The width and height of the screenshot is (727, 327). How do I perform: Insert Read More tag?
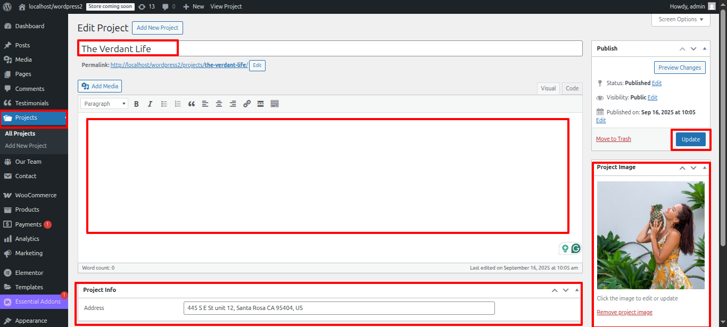coord(261,104)
